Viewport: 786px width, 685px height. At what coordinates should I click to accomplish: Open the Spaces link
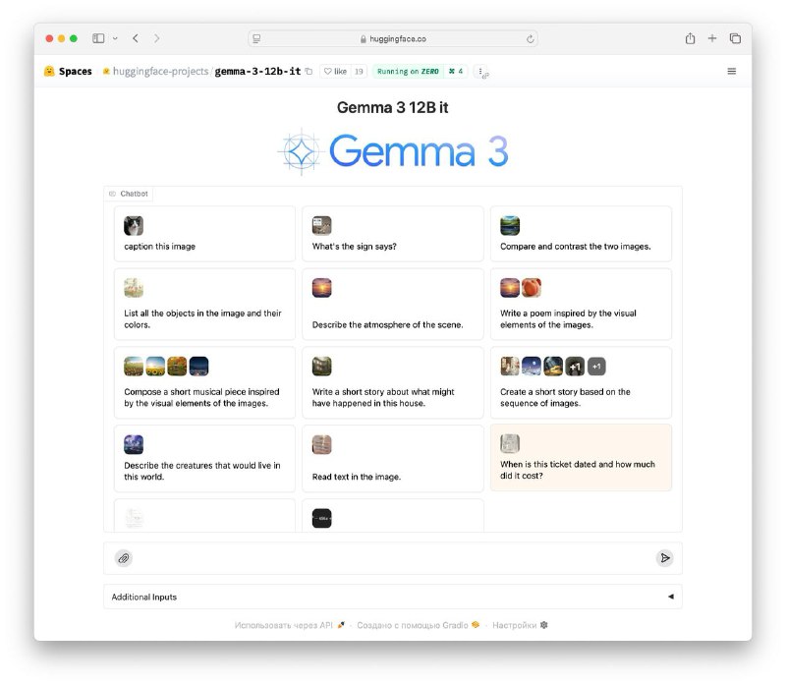click(76, 71)
